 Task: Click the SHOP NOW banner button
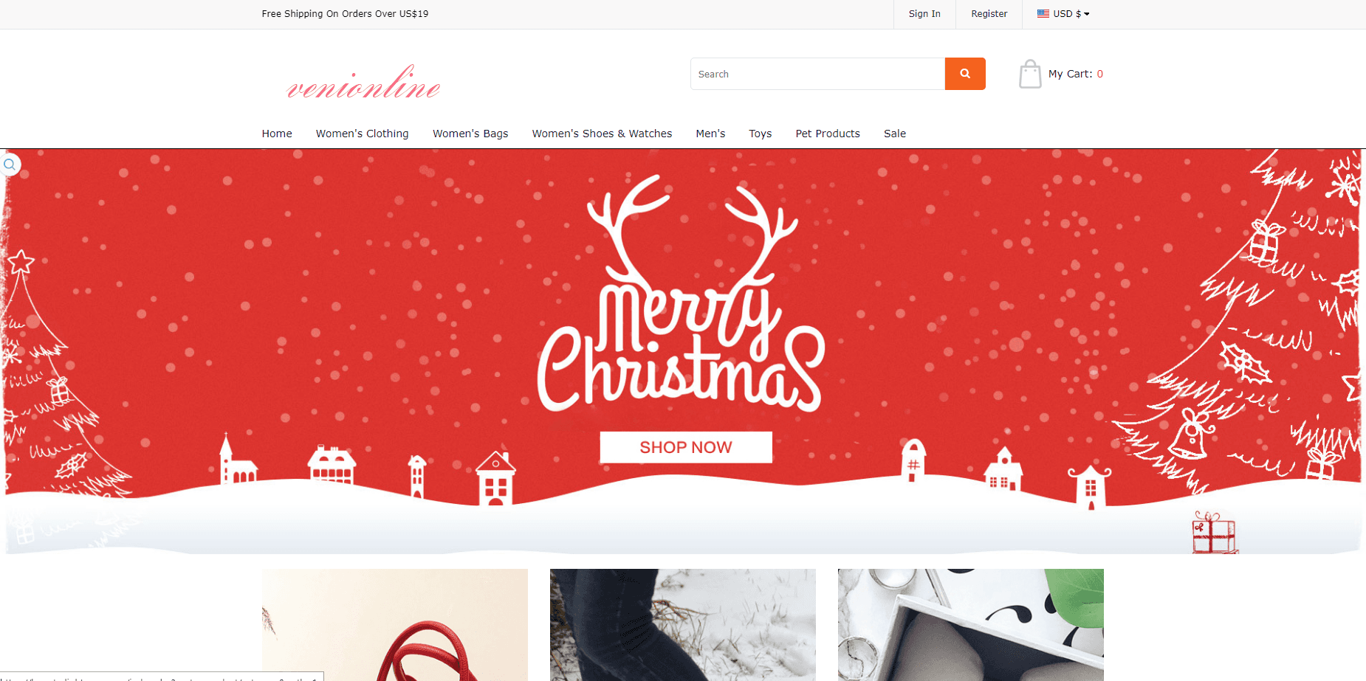[686, 447]
